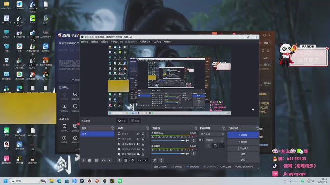Enable 工作室模式 button

(x=243, y=148)
